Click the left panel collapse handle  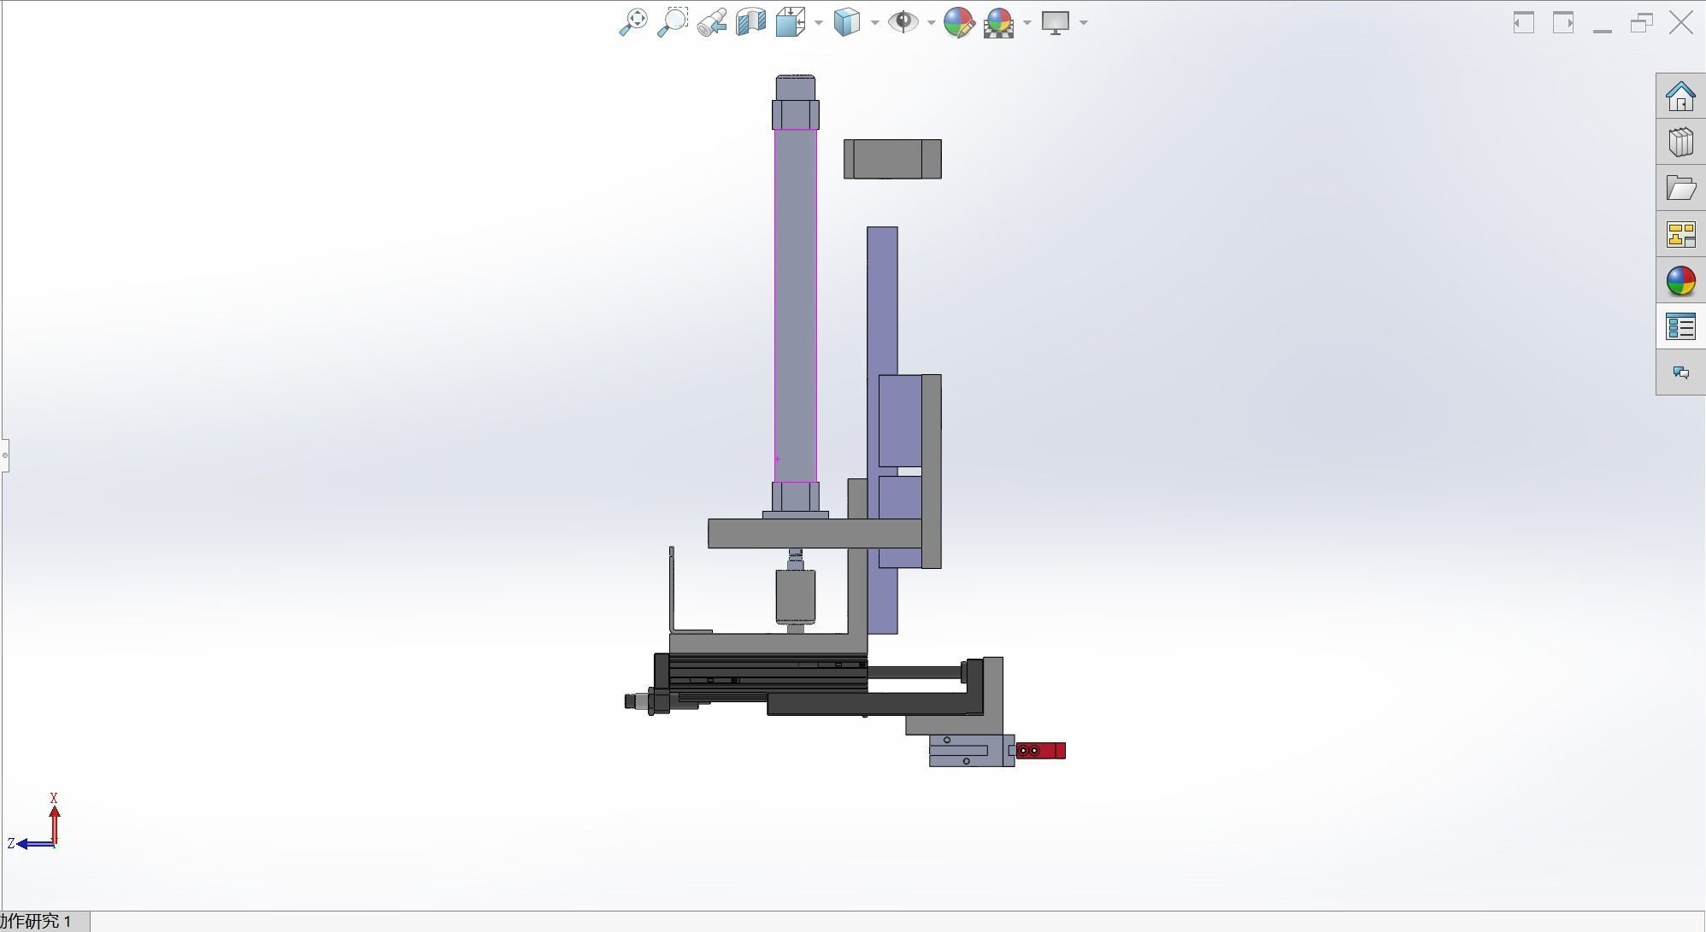click(4, 455)
